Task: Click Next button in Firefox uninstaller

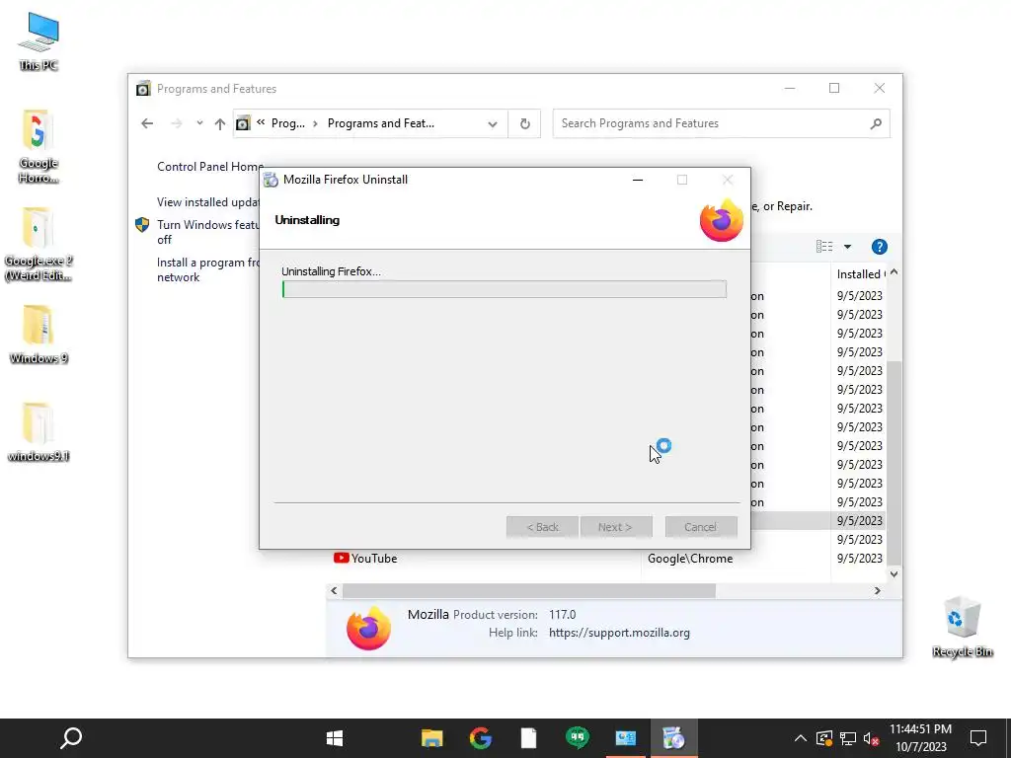Action: click(x=616, y=527)
